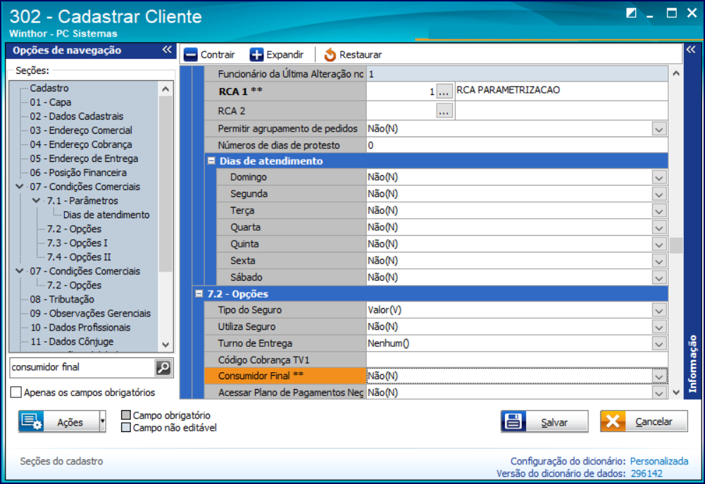Click Números de dias de protesto field
The height and width of the screenshot is (484, 705).
point(517,146)
